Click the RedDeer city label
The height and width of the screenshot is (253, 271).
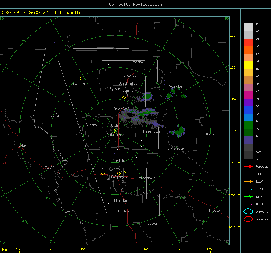(x=128, y=91)
